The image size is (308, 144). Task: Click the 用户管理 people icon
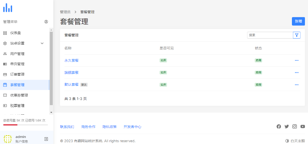(x=5, y=54)
